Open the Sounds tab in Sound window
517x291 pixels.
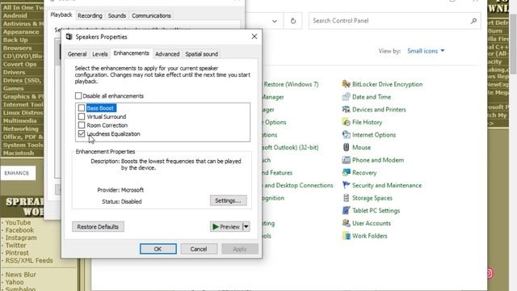tap(116, 15)
